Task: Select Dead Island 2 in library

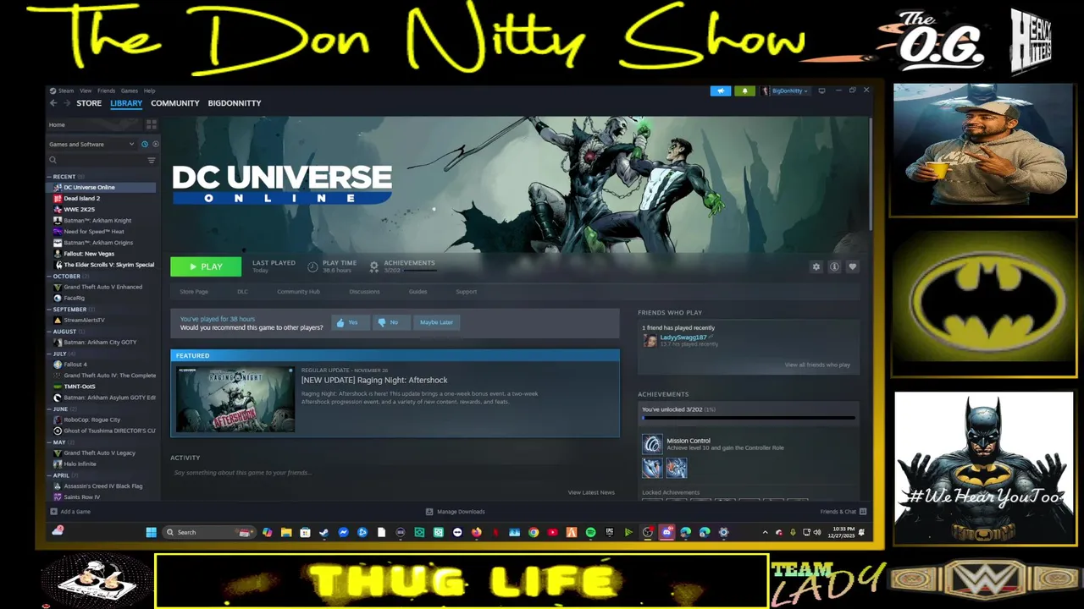Action: point(81,199)
